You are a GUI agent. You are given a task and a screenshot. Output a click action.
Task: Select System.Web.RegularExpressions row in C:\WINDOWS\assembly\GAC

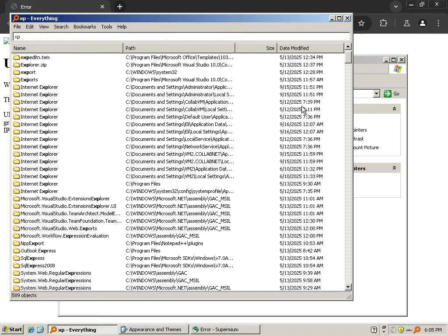(178, 273)
